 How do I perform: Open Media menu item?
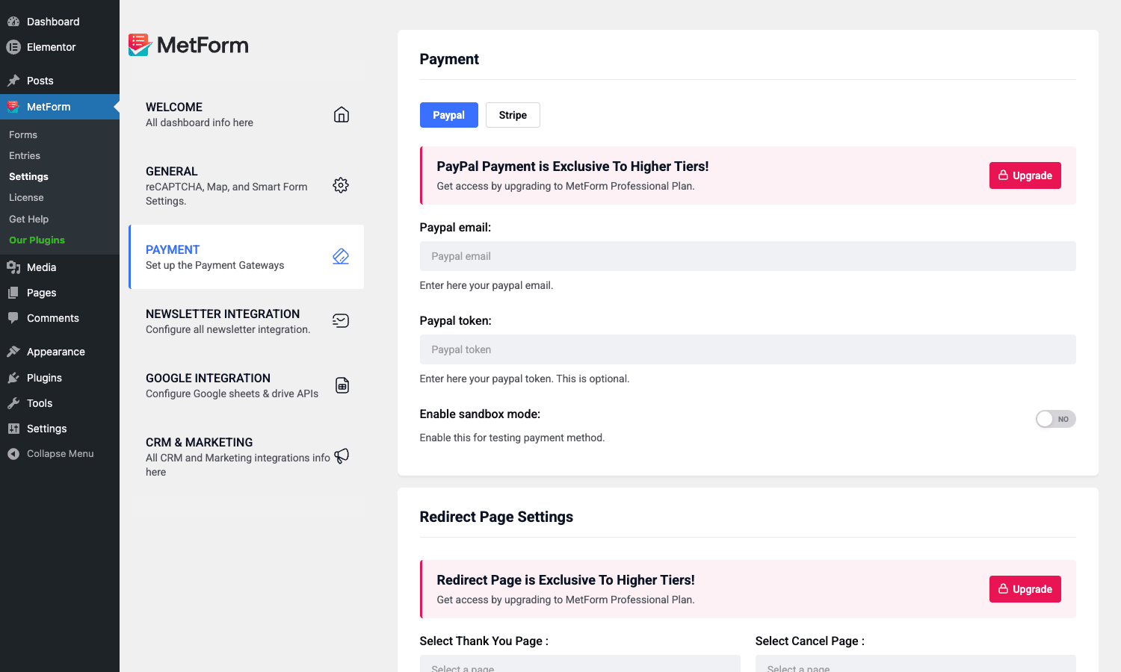coord(60,267)
